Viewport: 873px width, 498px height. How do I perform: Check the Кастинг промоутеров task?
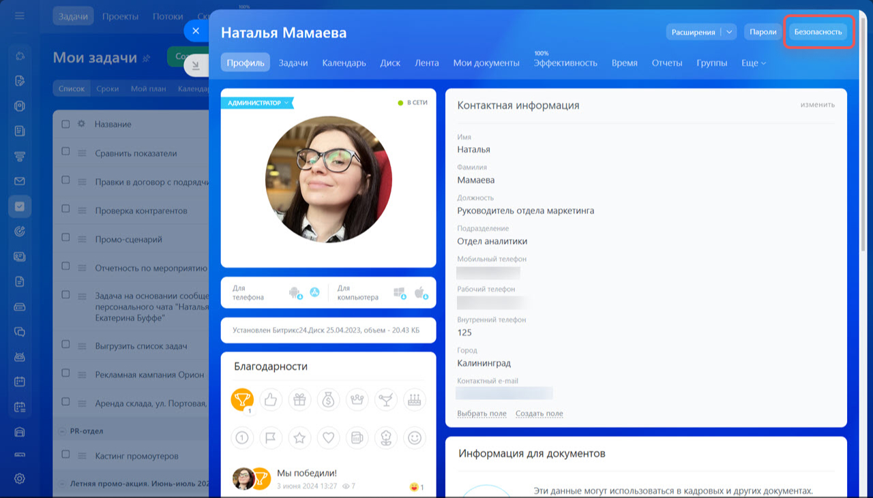point(65,453)
